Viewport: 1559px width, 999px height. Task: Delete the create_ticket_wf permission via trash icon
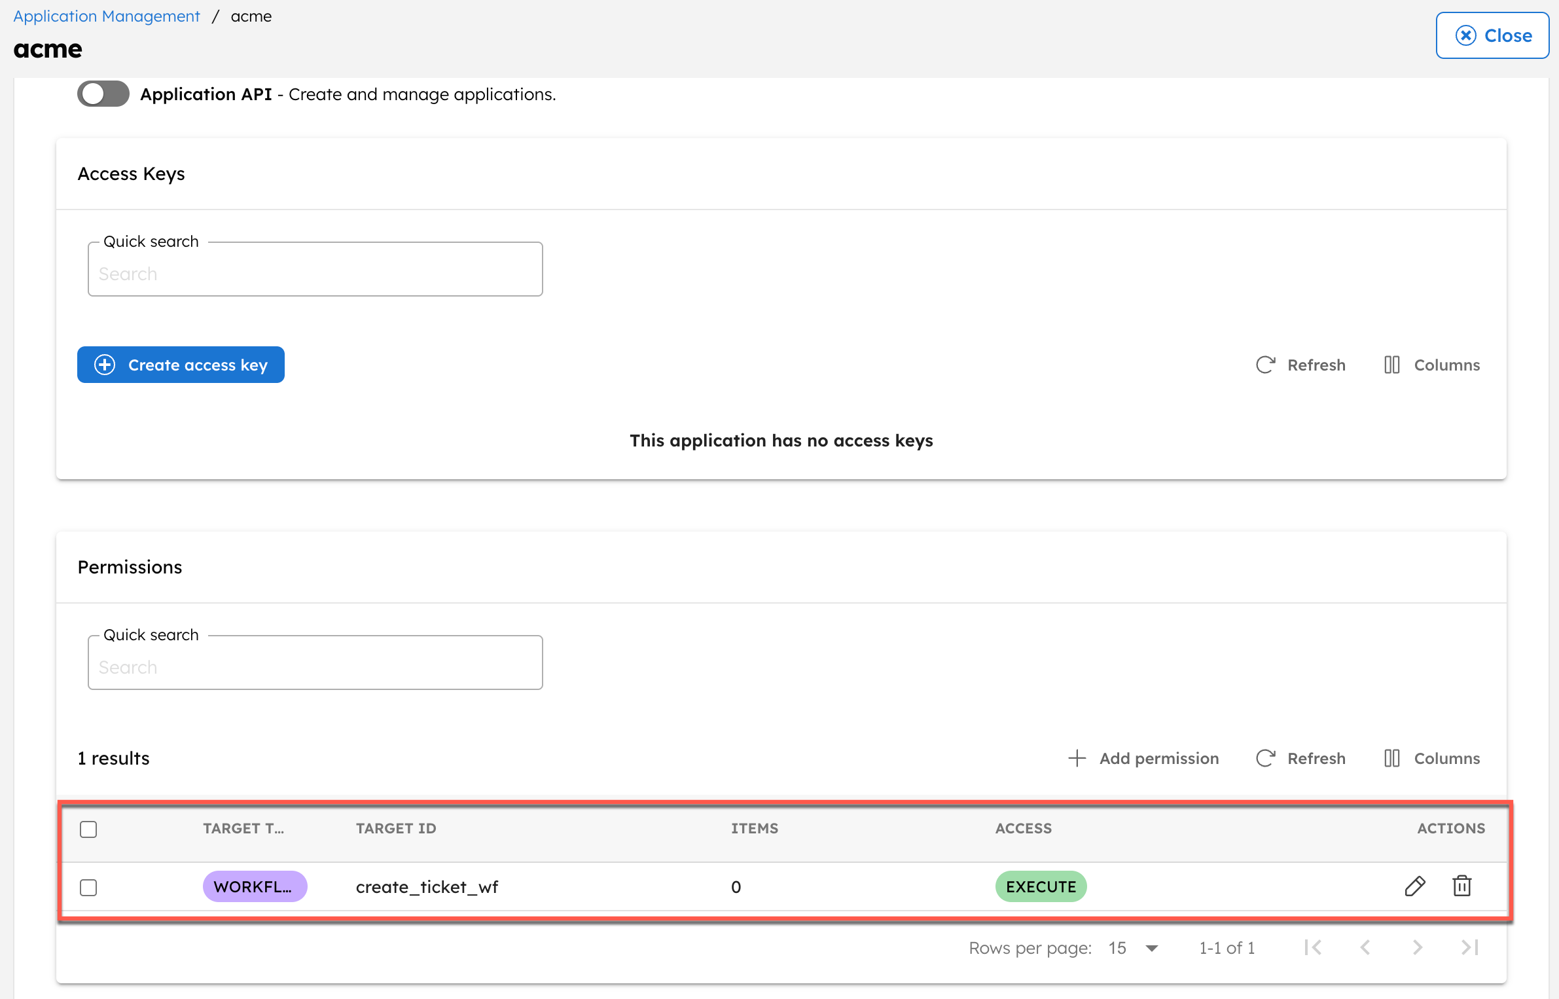[x=1461, y=886]
